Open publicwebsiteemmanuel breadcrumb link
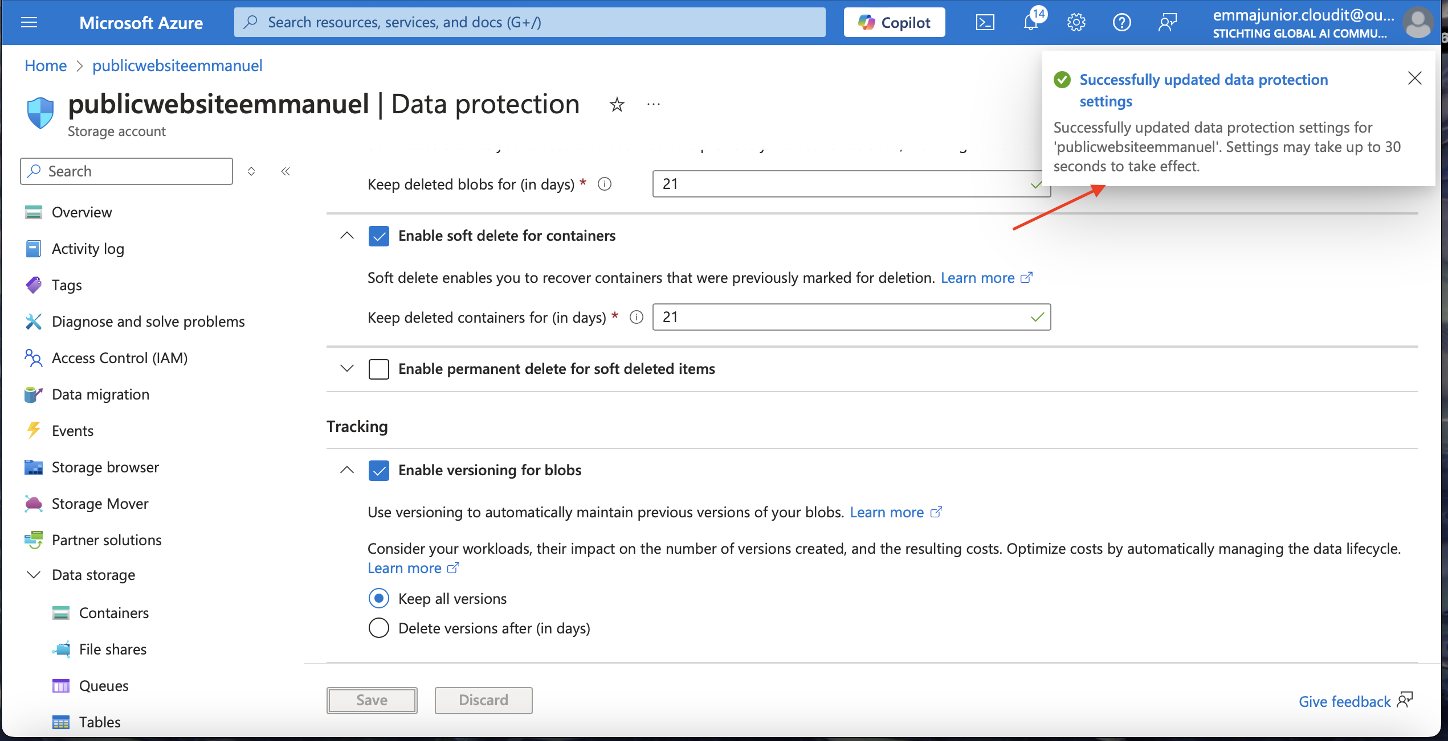Viewport: 1448px width, 741px height. (x=177, y=65)
